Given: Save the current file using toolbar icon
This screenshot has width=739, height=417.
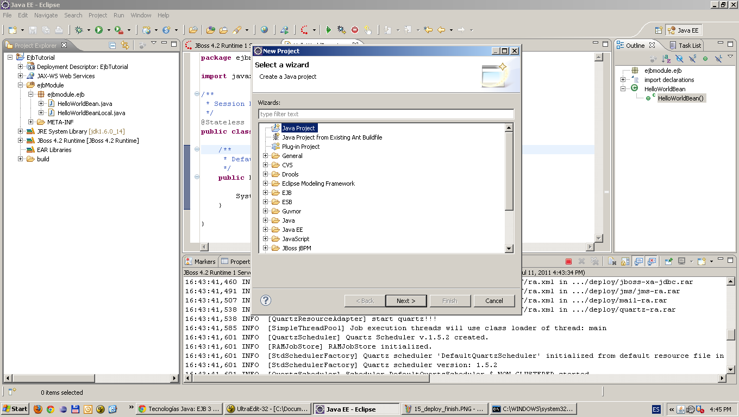Looking at the screenshot, I should point(33,30).
